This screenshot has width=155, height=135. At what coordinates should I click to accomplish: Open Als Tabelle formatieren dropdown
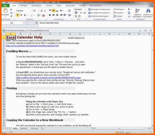click(x=99, y=13)
